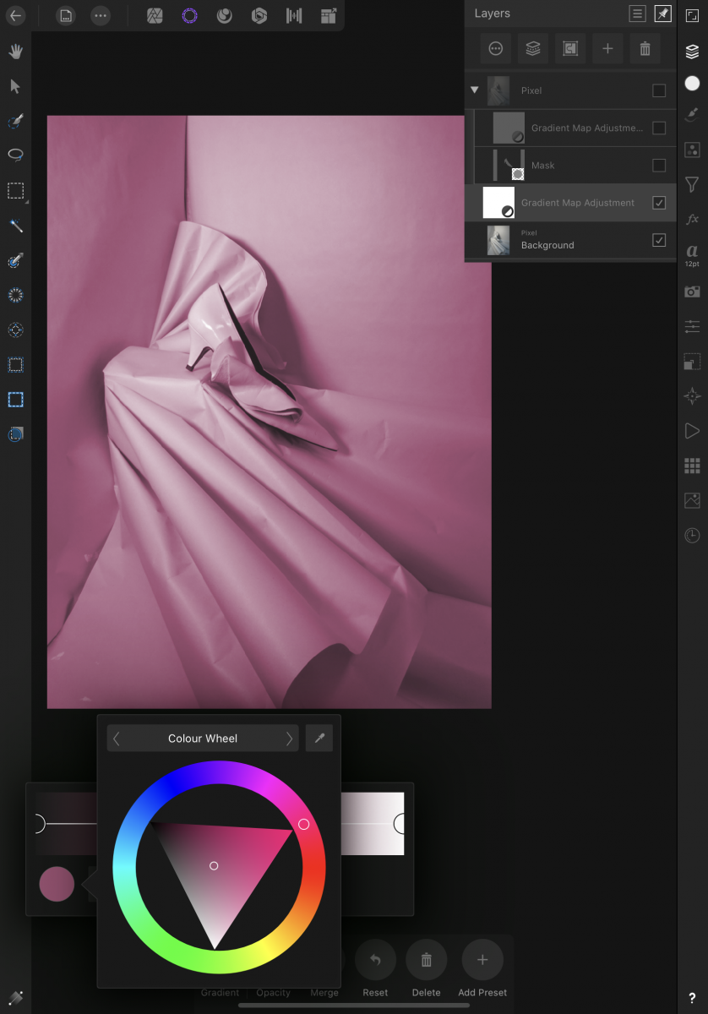The height and width of the screenshot is (1014, 708).
Task: Pin the Layers panel
Action: (x=663, y=14)
